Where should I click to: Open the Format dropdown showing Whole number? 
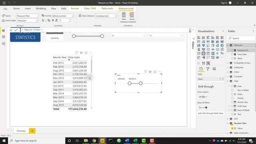[63, 16]
